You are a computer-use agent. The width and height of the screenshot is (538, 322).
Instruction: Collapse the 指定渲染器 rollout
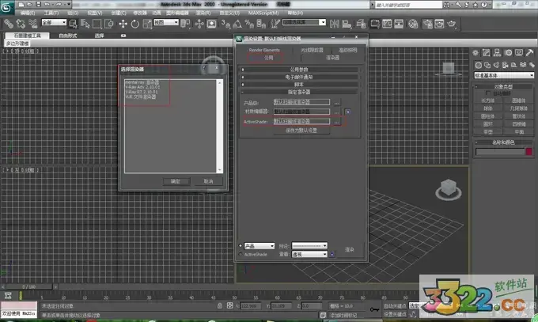[299, 92]
